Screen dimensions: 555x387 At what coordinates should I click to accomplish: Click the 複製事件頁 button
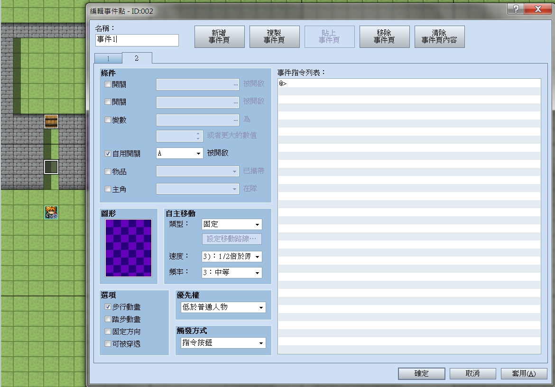point(274,37)
